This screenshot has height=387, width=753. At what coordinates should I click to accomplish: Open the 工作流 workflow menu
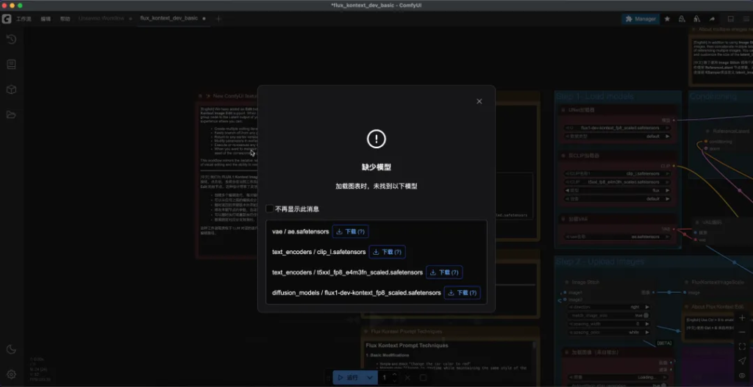pyautogui.click(x=24, y=18)
